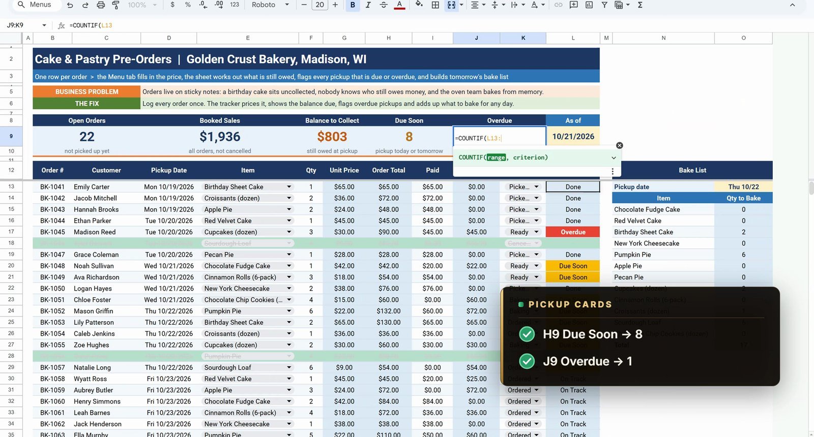This screenshot has width=814, height=437.
Task: Open the Borders tool
Action: pyautogui.click(x=435, y=5)
